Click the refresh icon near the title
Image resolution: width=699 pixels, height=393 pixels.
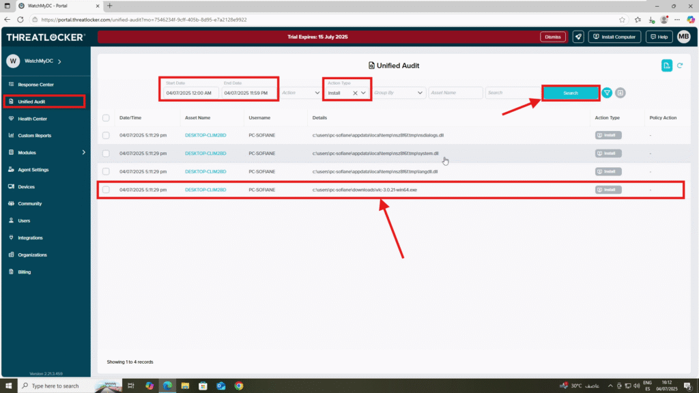tap(680, 65)
